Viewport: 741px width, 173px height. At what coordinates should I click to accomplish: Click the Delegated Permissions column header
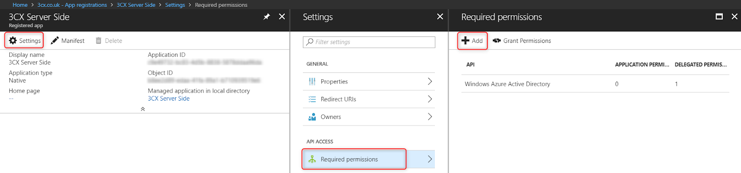click(701, 65)
